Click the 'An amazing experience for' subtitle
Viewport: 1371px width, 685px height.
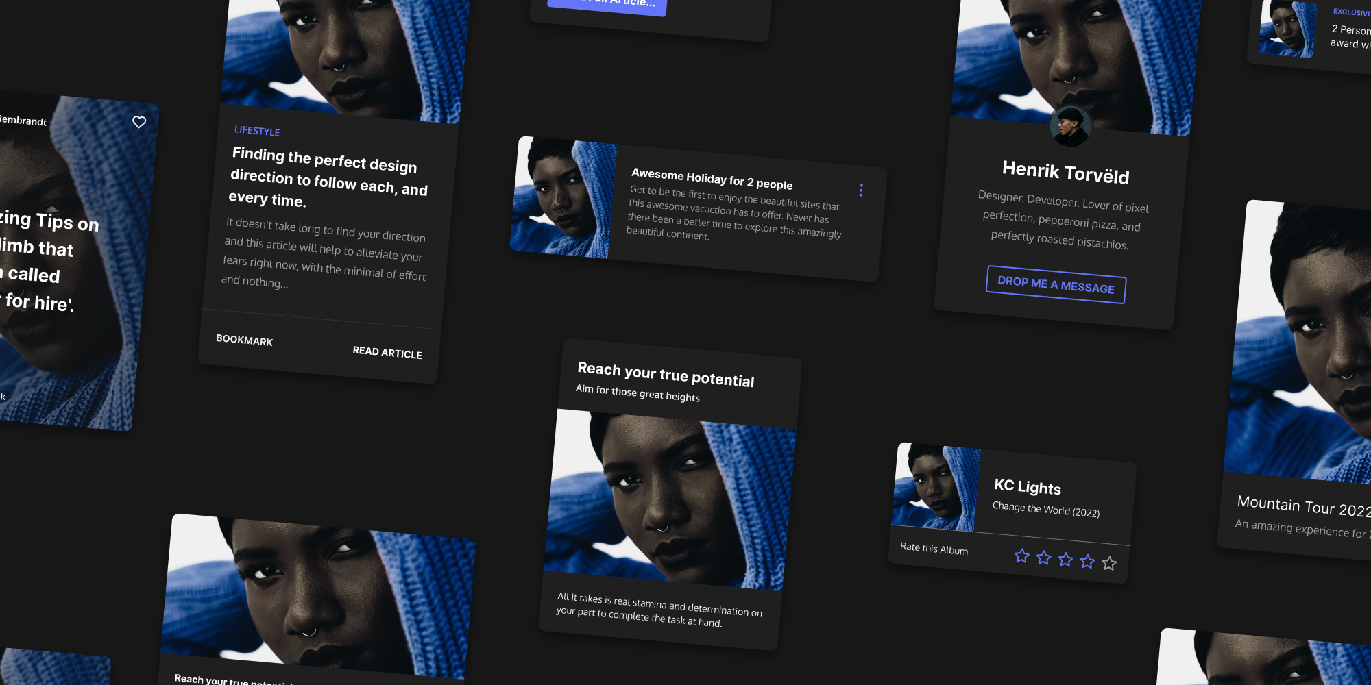click(x=1302, y=529)
